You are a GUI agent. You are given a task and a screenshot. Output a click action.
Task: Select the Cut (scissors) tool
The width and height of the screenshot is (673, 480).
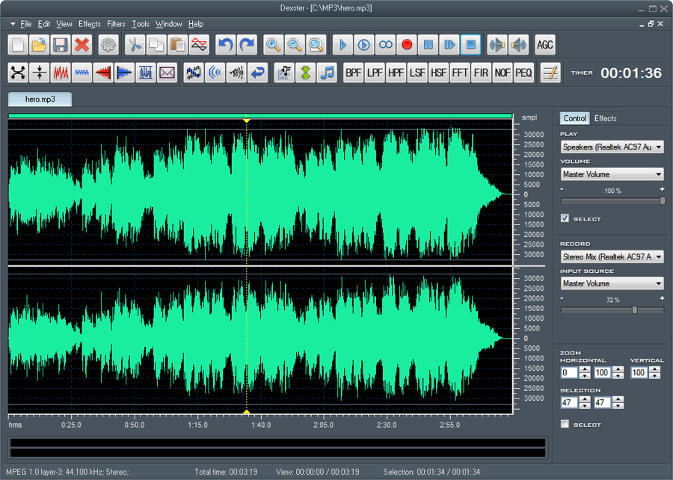point(135,45)
